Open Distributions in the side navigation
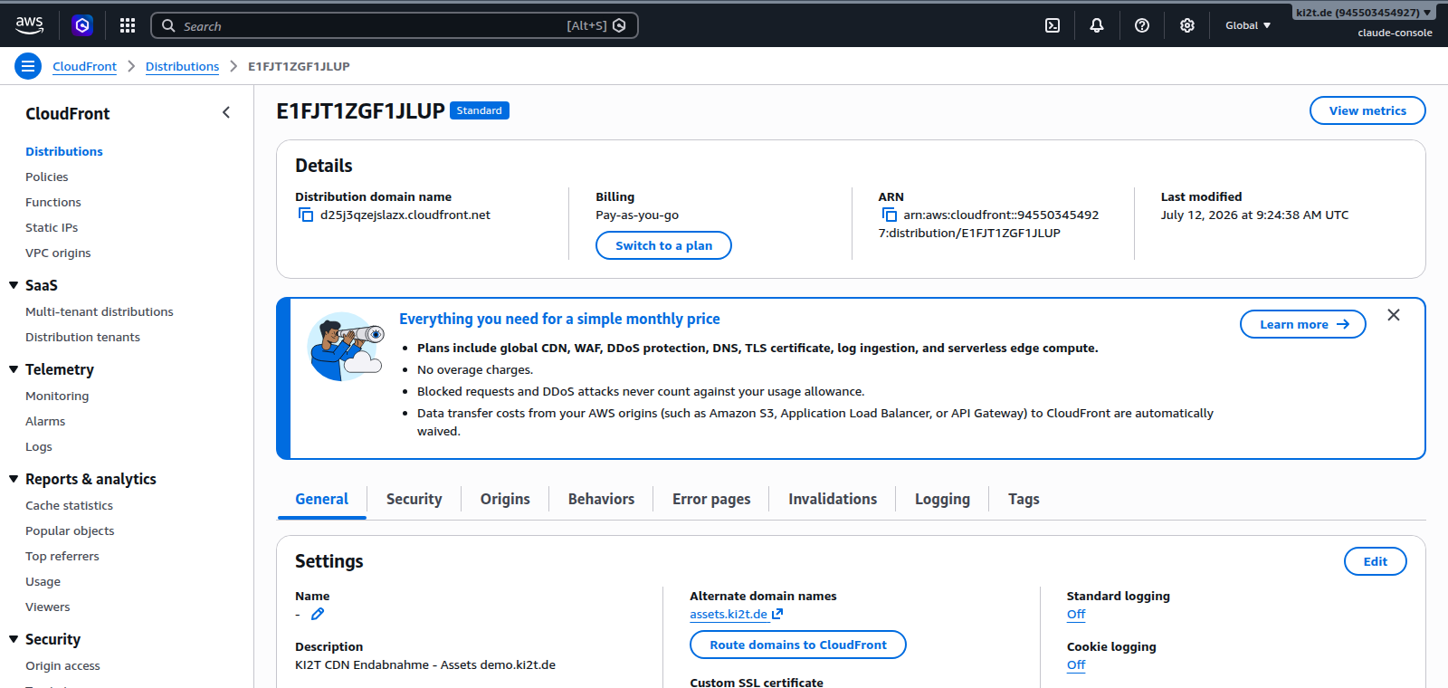The width and height of the screenshot is (1448, 688). point(64,151)
